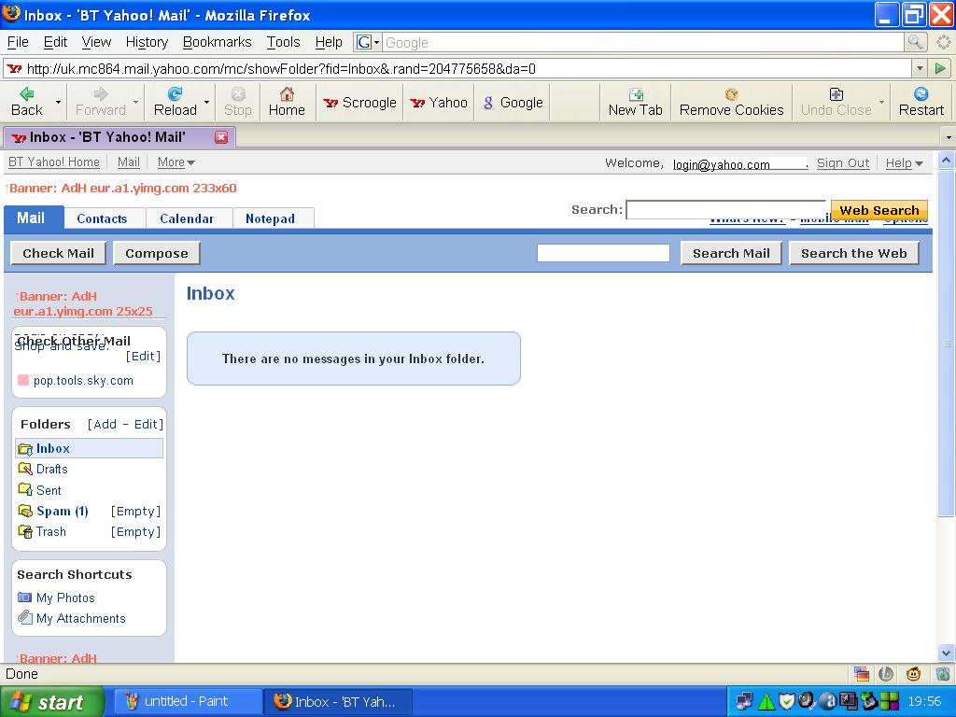Open the Back button history dropdown
This screenshot has height=717, width=956.
(x=58, y=102)
